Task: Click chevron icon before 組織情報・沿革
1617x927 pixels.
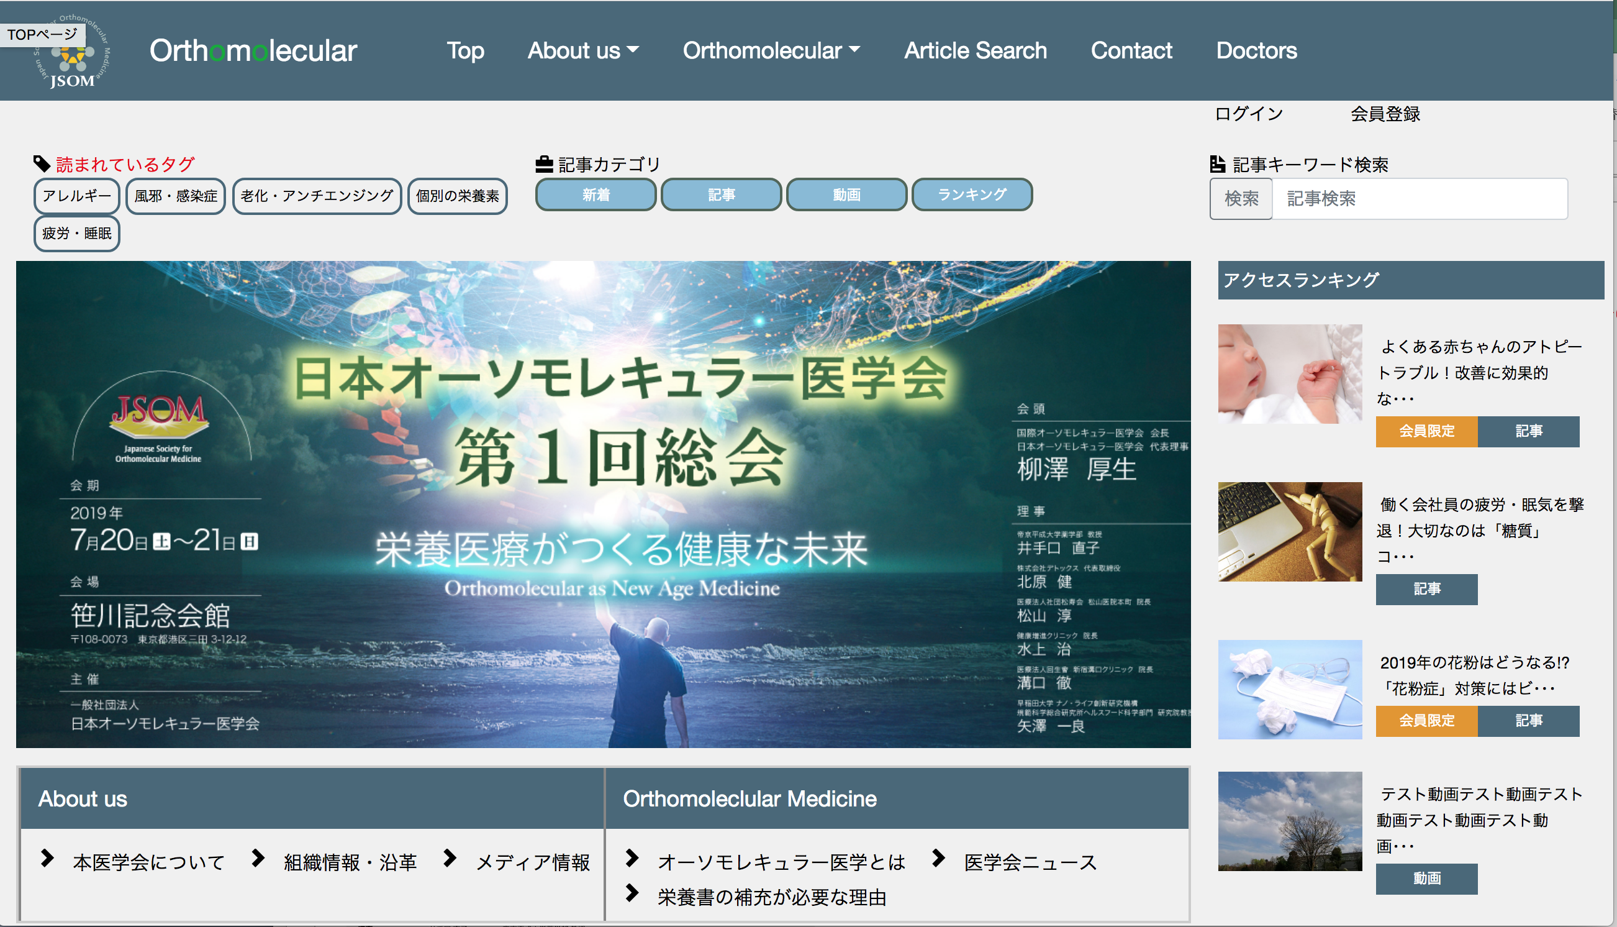Action: [x=258, y=858]
